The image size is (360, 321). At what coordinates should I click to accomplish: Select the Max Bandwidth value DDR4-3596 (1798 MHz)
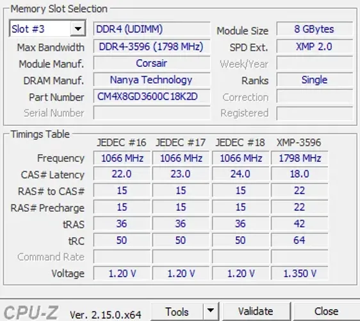[152, 46]
